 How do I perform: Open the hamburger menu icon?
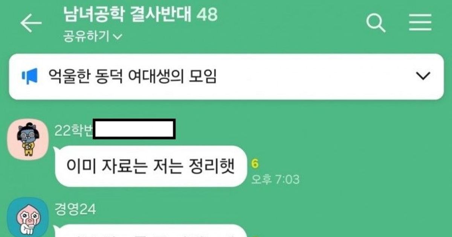pos(420,23)
